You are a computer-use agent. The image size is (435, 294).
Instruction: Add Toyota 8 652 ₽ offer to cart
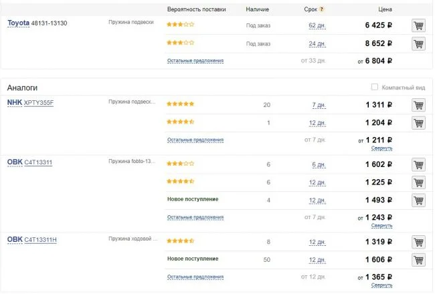pyautogui.click(x=418, y=43)
